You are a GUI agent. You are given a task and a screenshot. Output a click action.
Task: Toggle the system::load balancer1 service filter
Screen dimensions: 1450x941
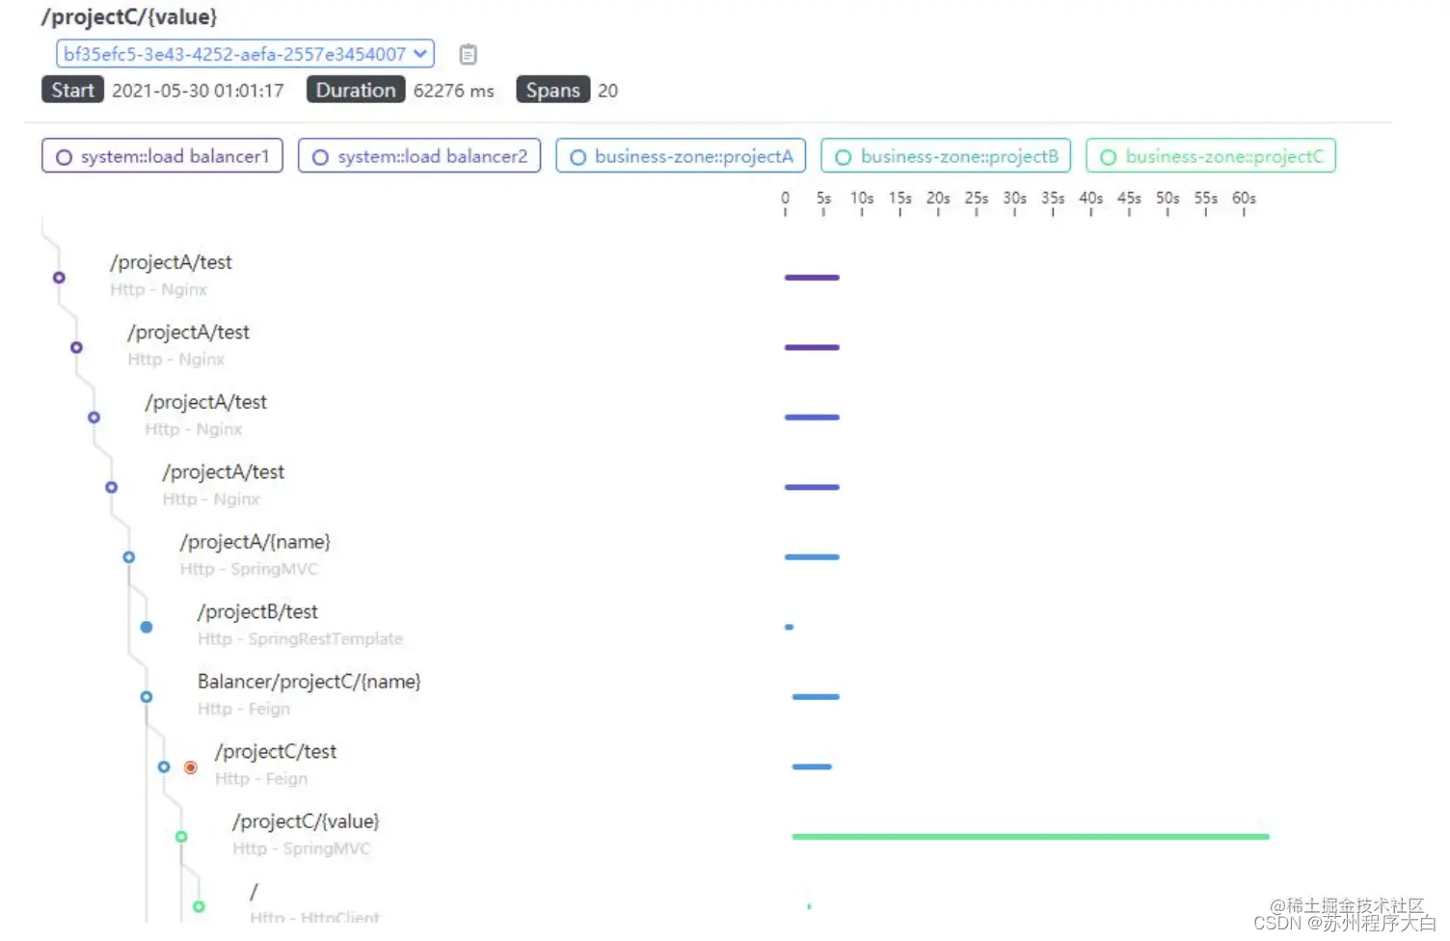pyautogui.click(x=162, y=156)
